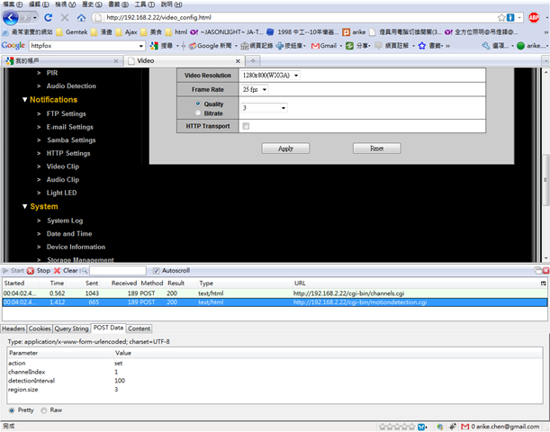Open the Video Resolution dropdown
Image resolution: width=550 pixels, height=432 pixels.
[270, 76]
